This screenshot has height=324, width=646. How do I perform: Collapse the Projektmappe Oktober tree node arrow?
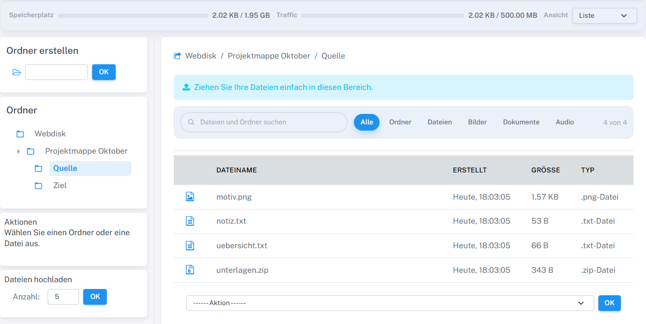[19, 151]
